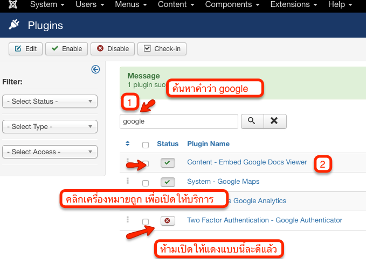Click drag handle of System - Google Maps row
Screen dimensions: 366x259
coord(127,181)
